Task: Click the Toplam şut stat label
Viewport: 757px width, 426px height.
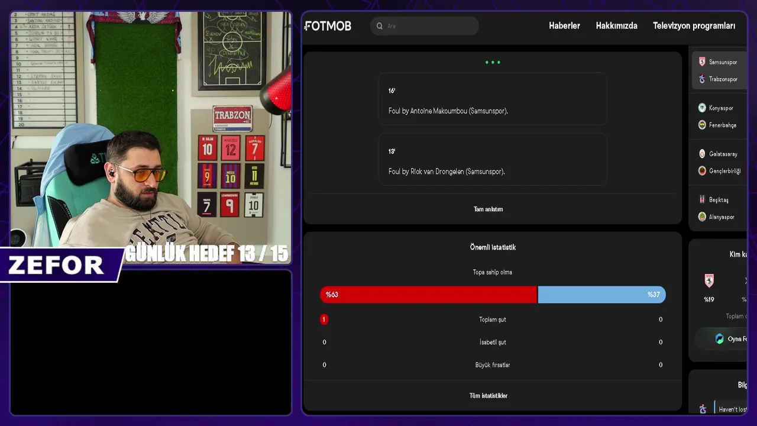Action: click(x=492, y=319)
